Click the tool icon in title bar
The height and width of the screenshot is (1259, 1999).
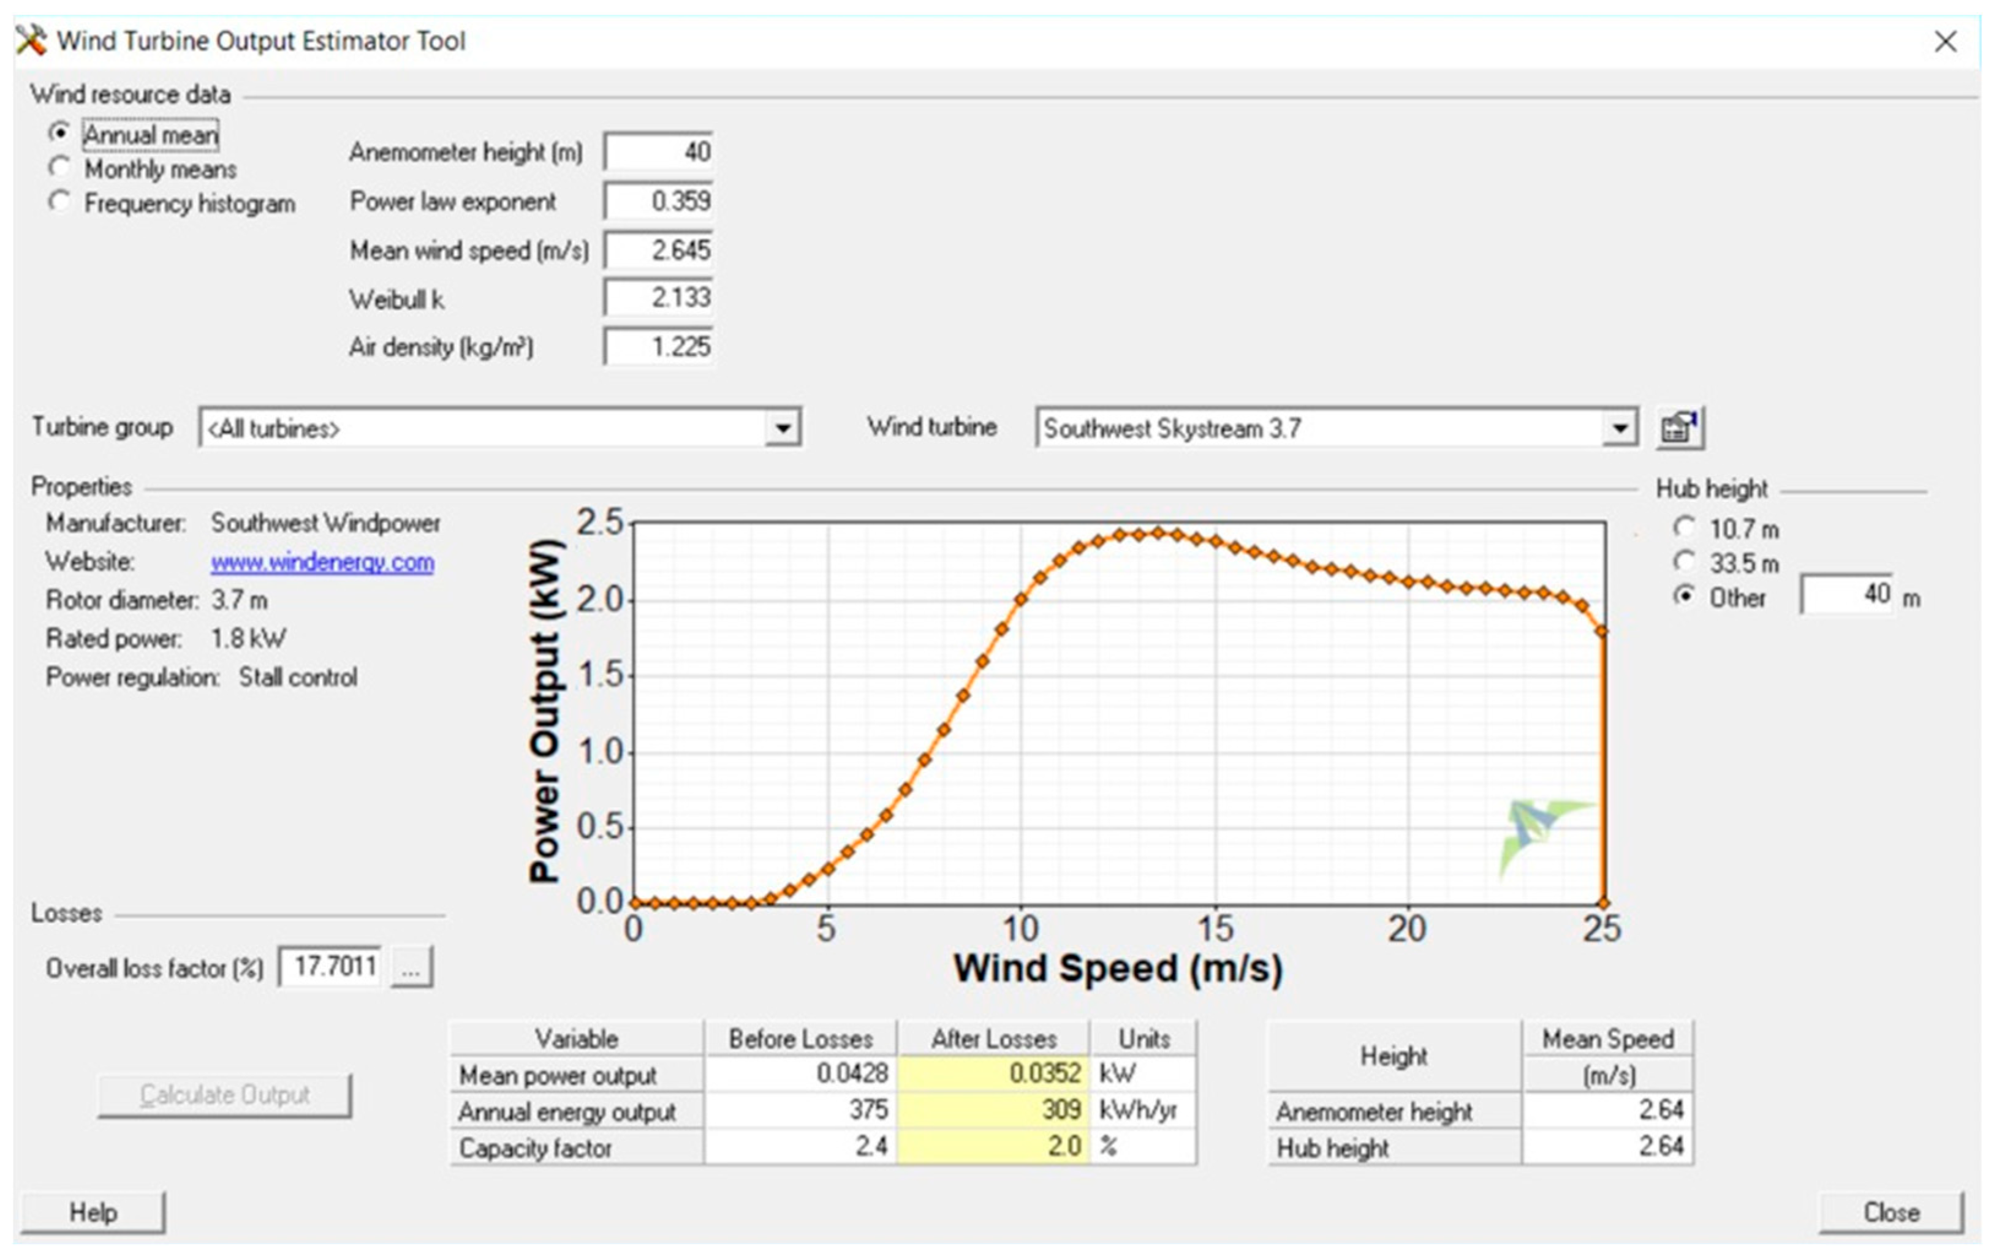point(31,40)
